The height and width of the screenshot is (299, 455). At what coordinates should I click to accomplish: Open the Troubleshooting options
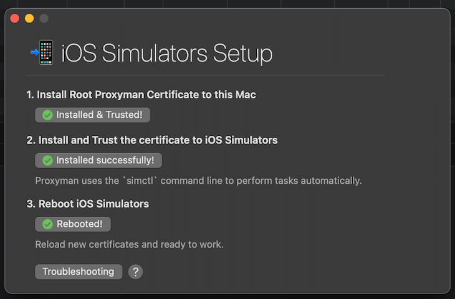click(x=79, y=272)
